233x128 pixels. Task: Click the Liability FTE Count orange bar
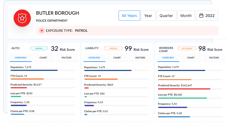[101, 79]
